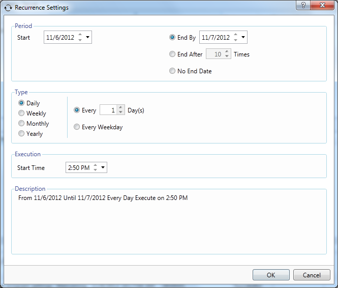Image resolution: width=338 pixels, height=288 pixels.
Task: Click the Cancel button
Action: (312, 275)
